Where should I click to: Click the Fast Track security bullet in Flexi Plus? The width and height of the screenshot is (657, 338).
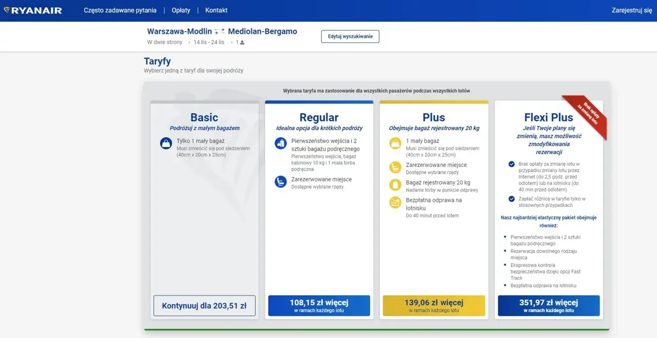546,271
